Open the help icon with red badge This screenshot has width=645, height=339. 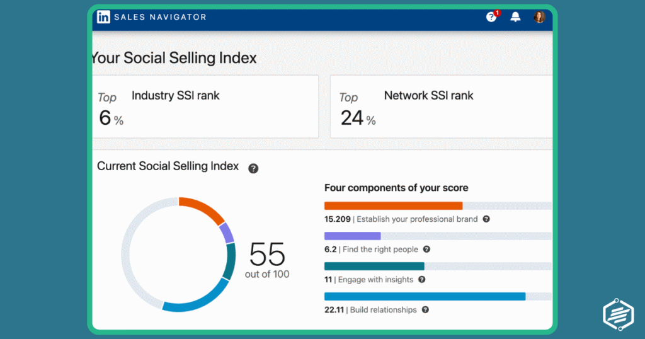pyautogui.click(x=493, y=16)
